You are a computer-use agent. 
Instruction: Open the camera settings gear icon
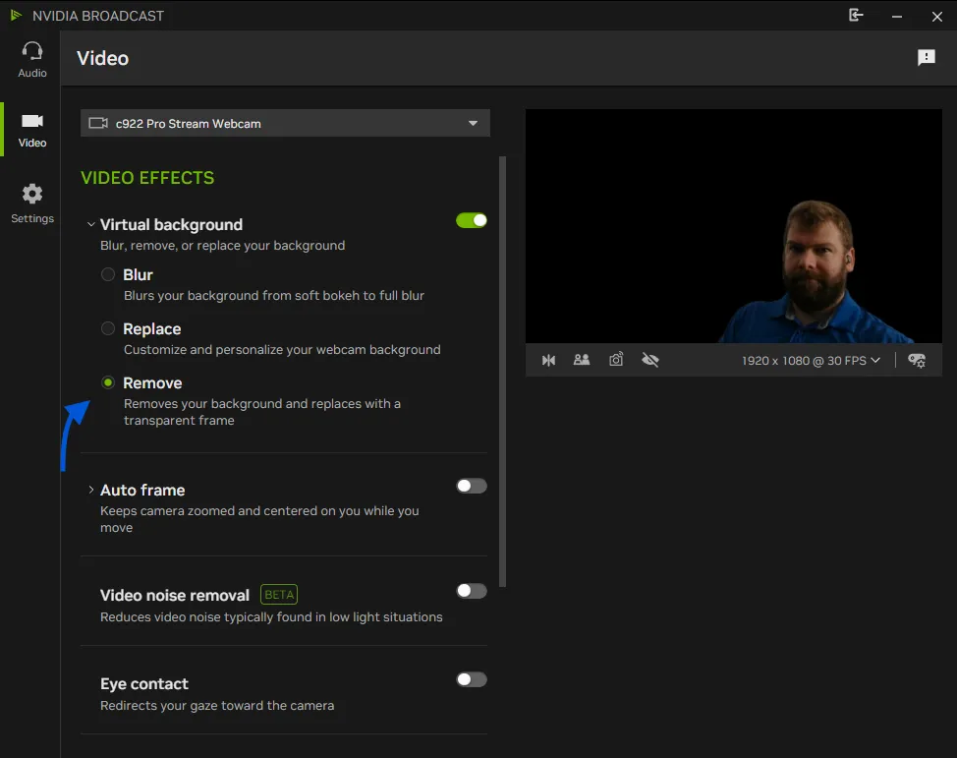tap(917, 360)
